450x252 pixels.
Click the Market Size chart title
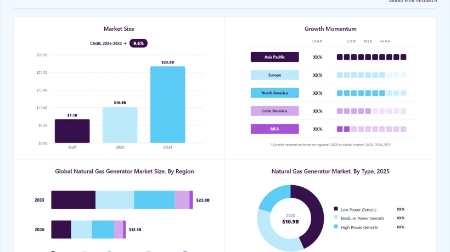pos(119,29)
